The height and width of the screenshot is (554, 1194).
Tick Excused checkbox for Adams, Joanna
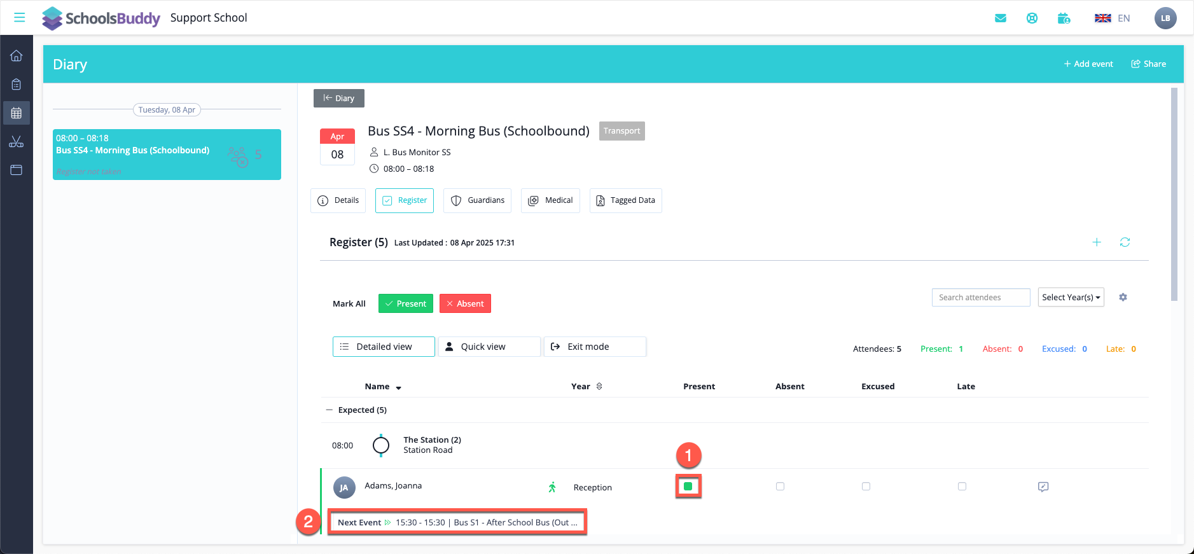(x=866, y=487)
